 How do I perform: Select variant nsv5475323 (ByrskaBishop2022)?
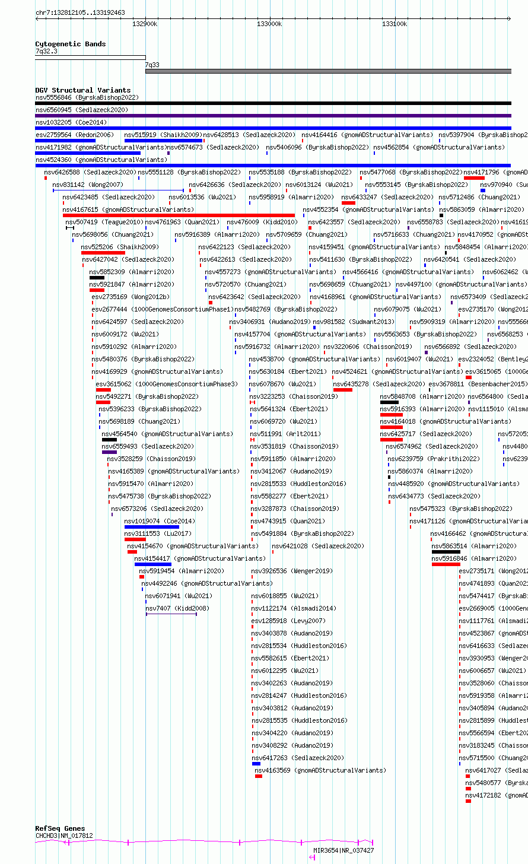(461, 509)
